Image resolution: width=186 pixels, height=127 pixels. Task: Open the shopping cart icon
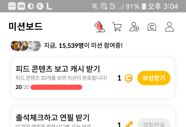pos(117,27)
